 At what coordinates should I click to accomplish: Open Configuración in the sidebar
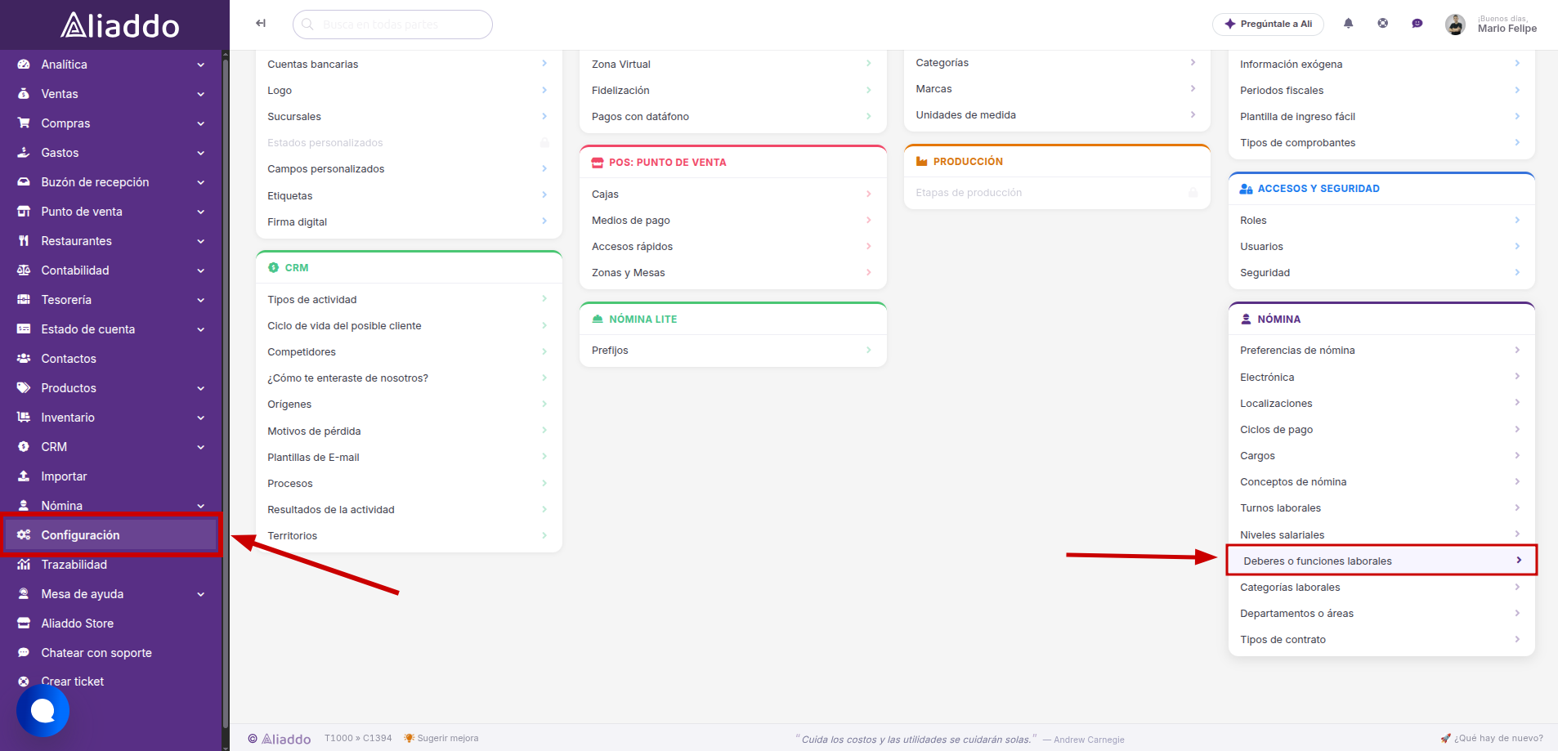pos(111,535)
